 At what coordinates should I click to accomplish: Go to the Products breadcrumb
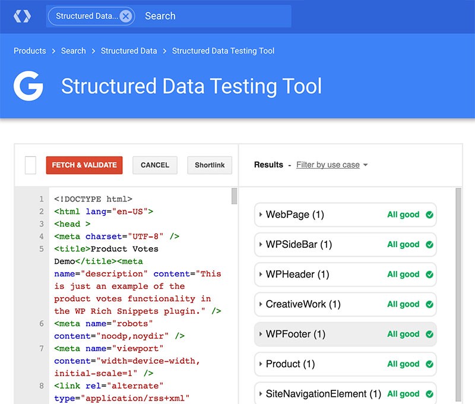click(x=30, y=51)
